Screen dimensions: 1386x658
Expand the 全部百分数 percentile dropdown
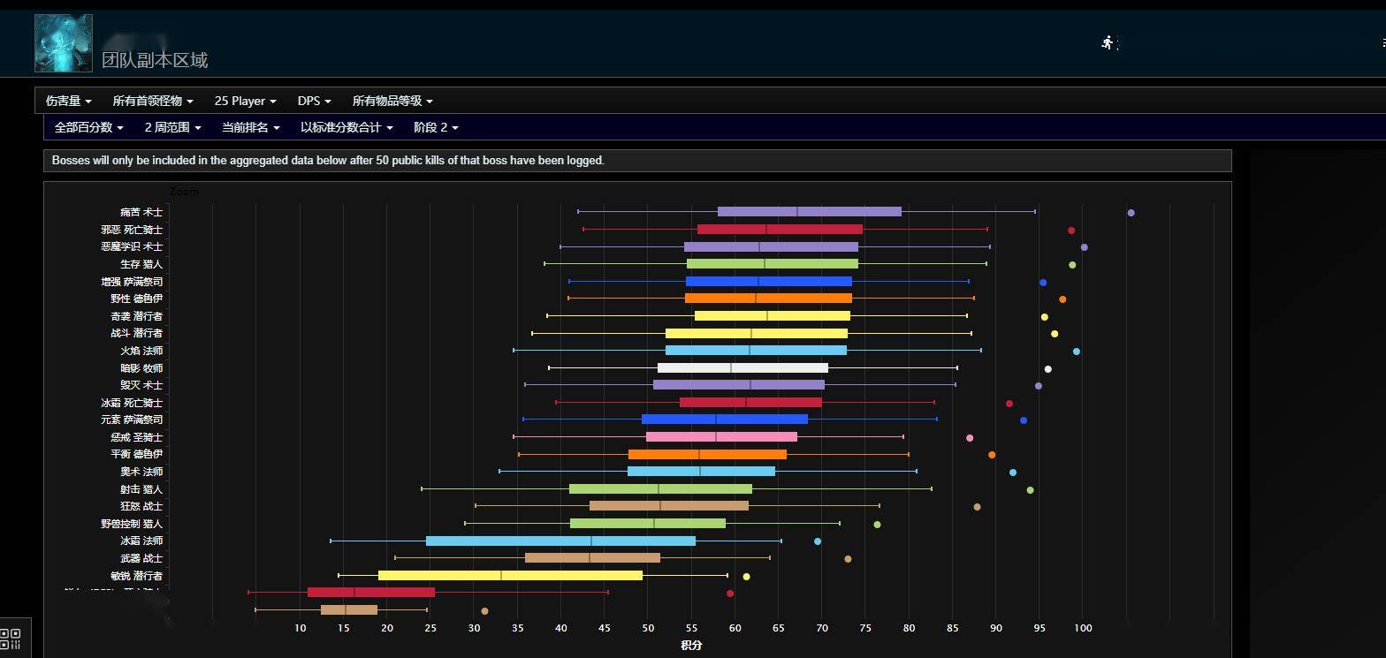89,127
